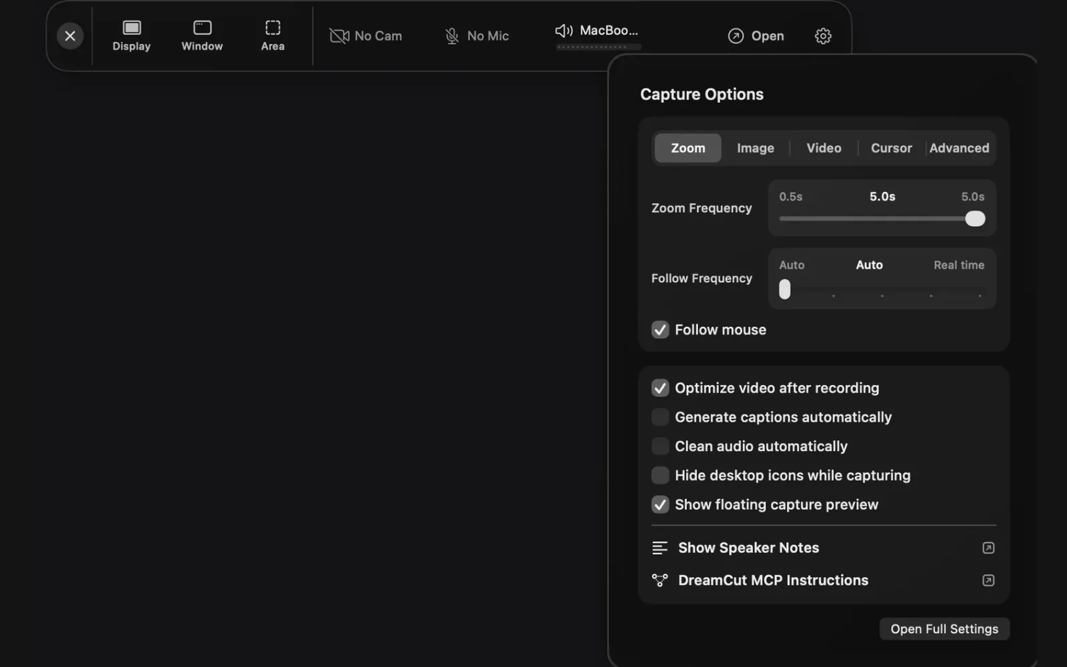
Task: Click the 'Follow Frequency' label
Action: click(702, 278)
